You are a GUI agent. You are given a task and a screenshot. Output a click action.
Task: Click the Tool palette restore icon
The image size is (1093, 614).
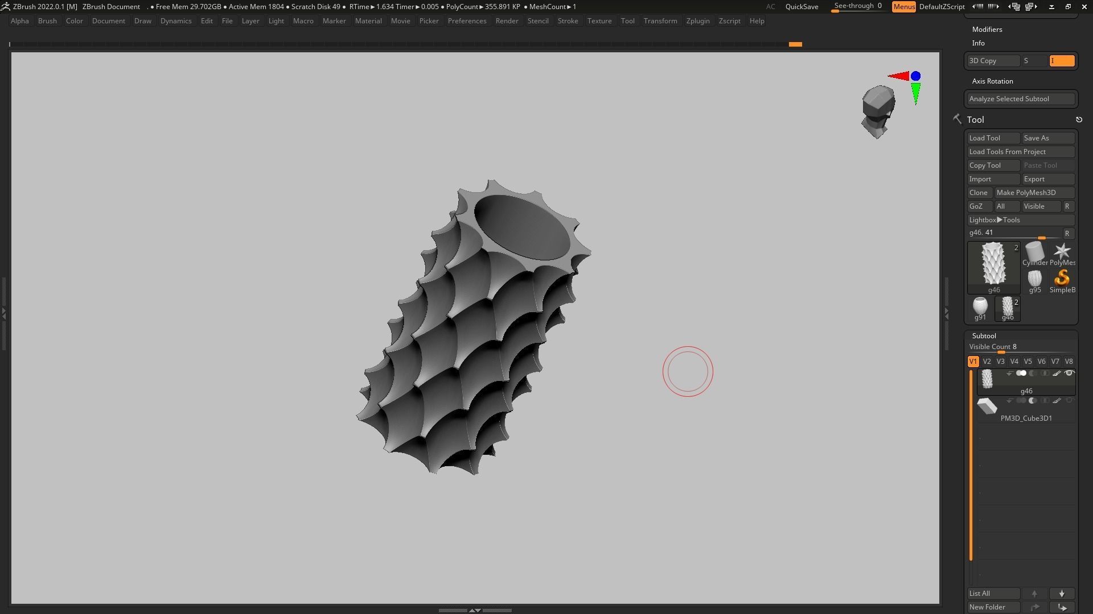tap(1079, 120)
